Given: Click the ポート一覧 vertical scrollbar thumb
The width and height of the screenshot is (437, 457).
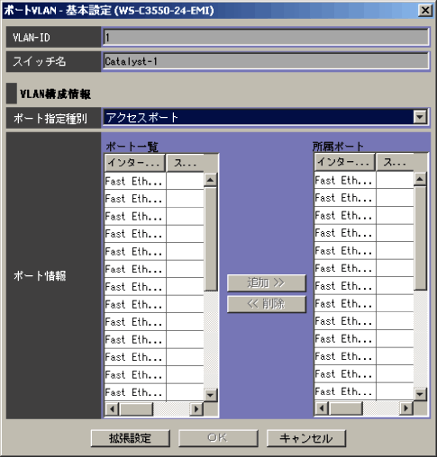Looking at the screenshot, I should point(210,238).
